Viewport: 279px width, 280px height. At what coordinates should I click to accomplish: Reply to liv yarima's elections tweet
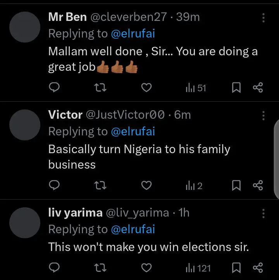(x=55, y=268)
